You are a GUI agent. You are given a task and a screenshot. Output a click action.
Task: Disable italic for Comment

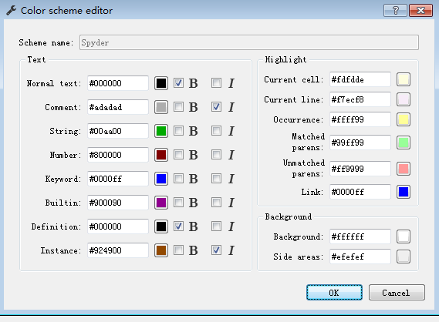[216, 107]
